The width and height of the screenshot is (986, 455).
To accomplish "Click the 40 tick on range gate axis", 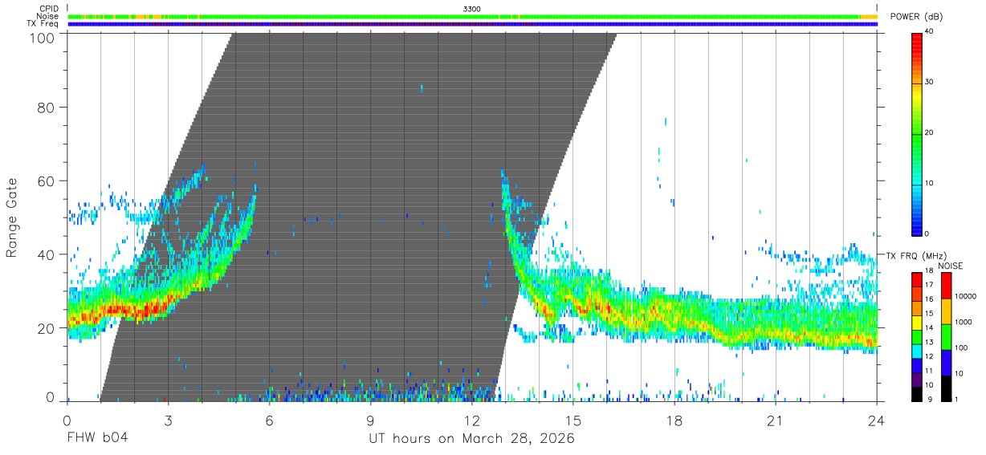I will (46, 254).
